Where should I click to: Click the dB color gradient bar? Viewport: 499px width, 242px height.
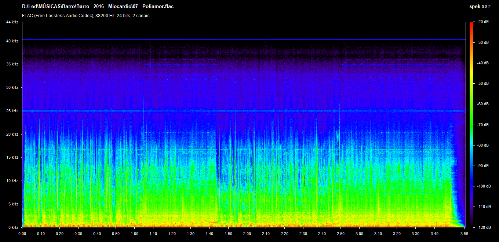[x=471, y=125]
